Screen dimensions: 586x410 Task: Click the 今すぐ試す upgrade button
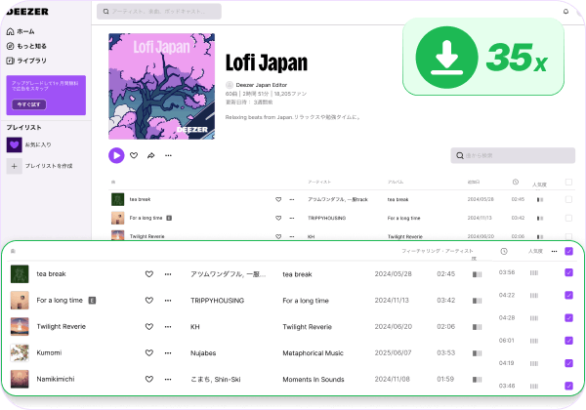coord(28,104)
